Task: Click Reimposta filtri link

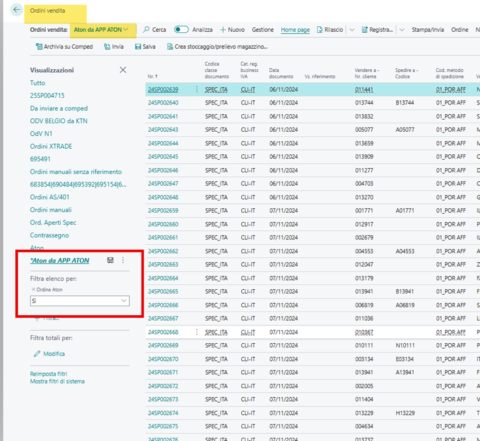Action: (x=49, y=374)
